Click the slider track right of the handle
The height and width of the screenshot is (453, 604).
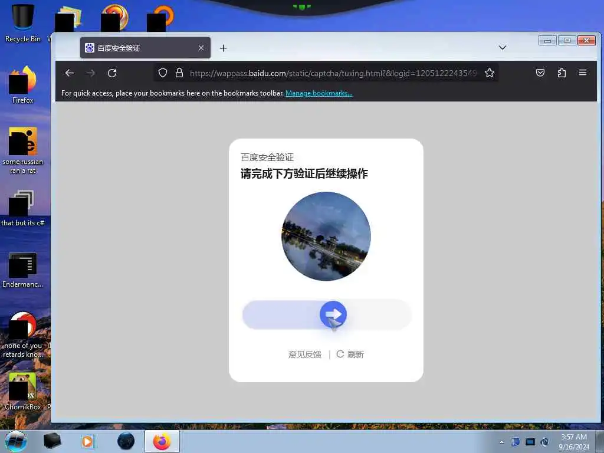coord(379,315)
